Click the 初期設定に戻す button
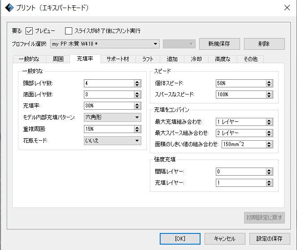This screenshot has width=297, height=250. [264, 218]
